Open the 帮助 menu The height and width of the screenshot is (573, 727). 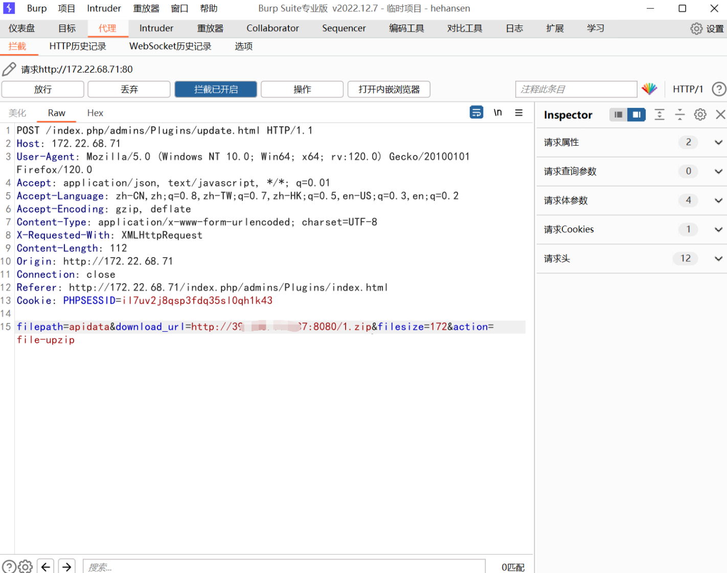tap(209, 8)
